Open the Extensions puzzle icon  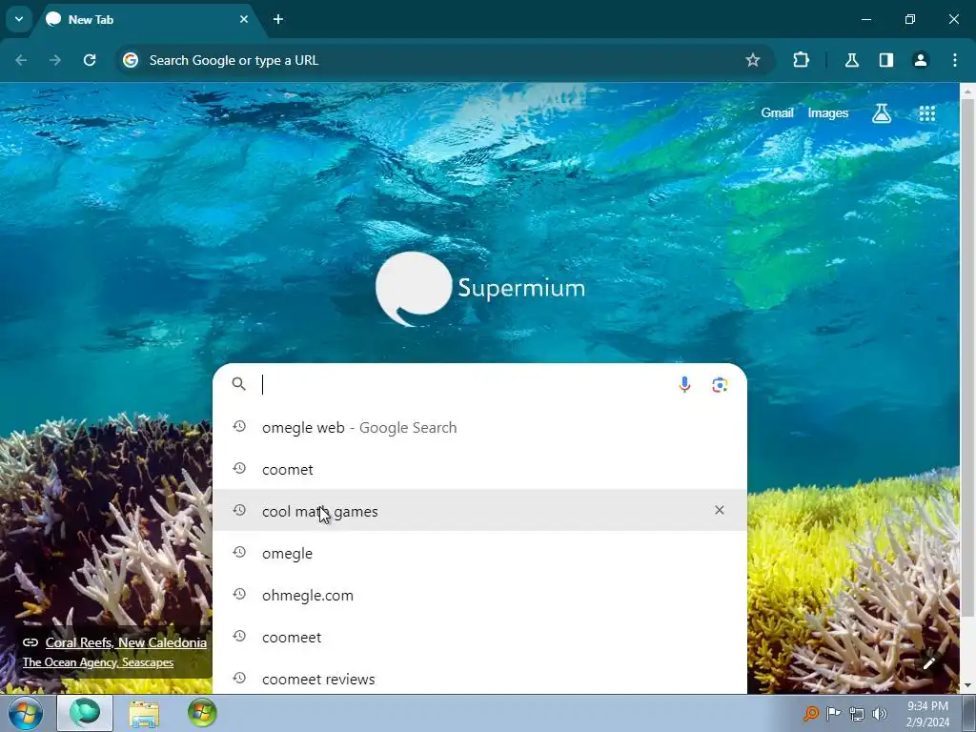click(801, 60)
